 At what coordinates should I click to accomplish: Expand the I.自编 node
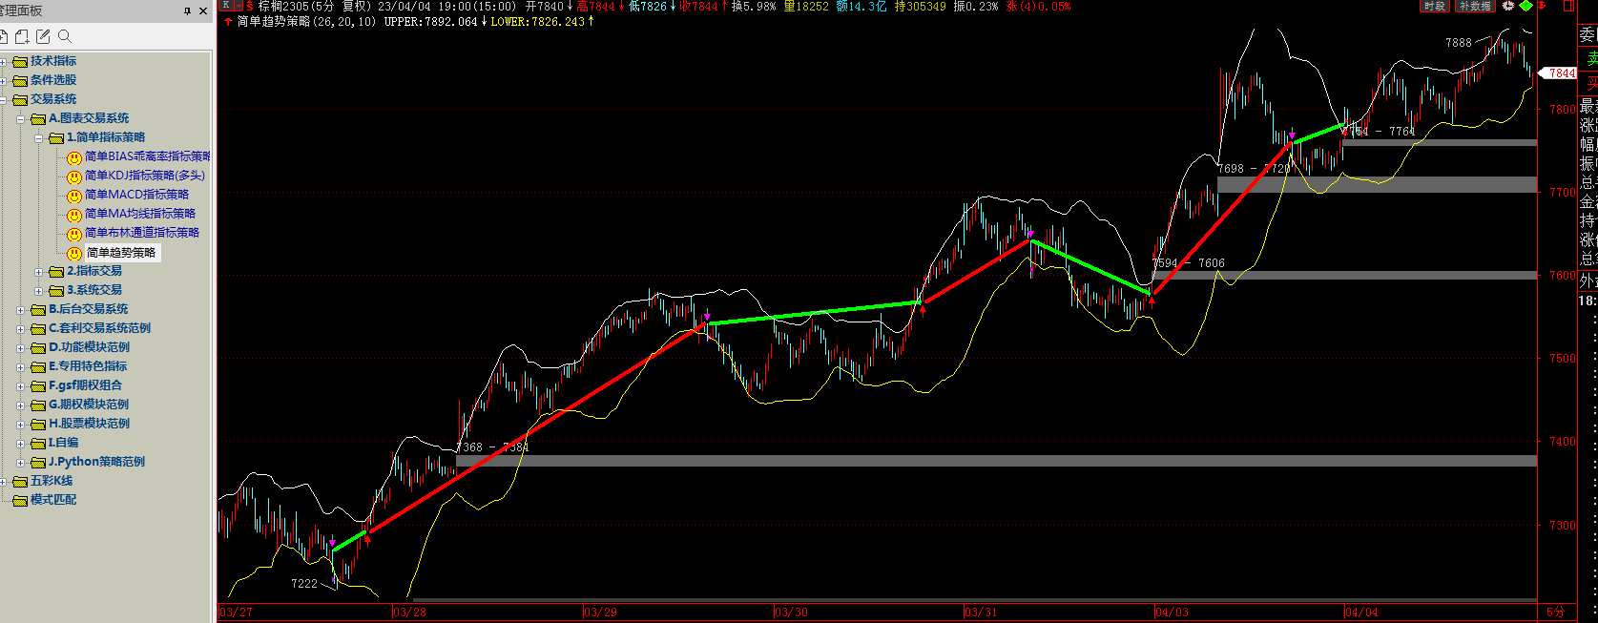21,444
